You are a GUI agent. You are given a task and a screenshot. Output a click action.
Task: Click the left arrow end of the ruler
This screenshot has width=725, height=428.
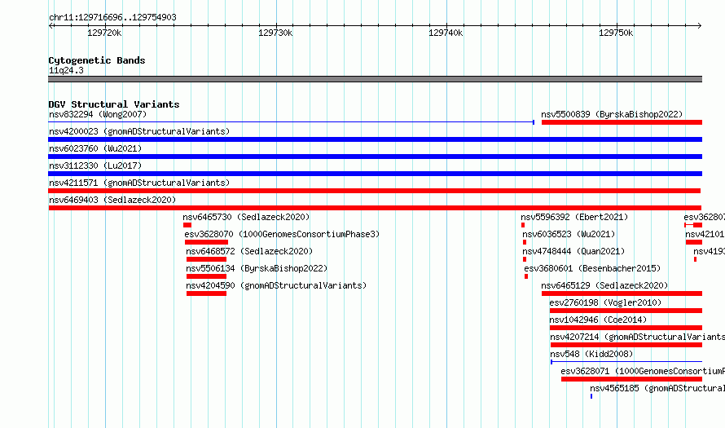51,26
